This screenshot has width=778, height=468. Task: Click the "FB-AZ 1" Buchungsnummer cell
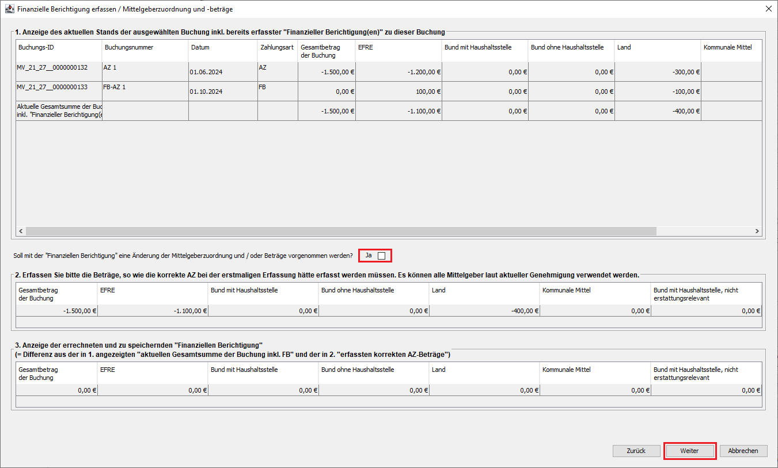[145, 87]
